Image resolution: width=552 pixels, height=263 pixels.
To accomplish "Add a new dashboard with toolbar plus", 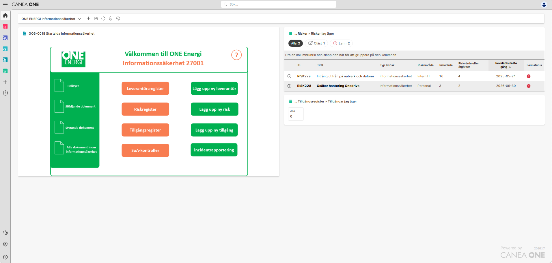I will click(88, 18).
